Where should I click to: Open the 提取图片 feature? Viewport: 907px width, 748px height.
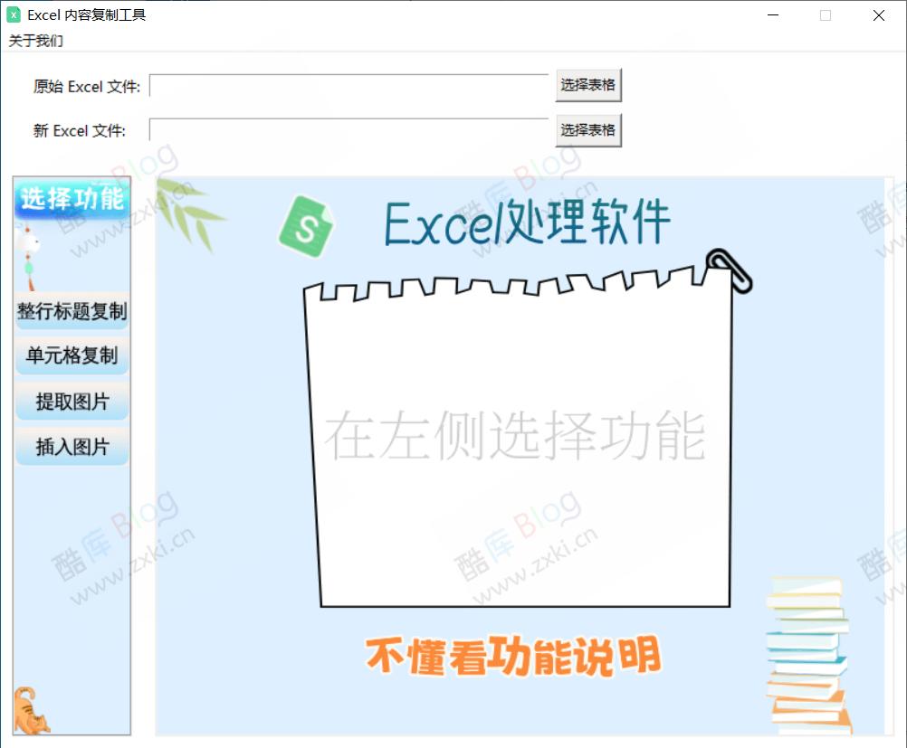[x=71, y=402]
